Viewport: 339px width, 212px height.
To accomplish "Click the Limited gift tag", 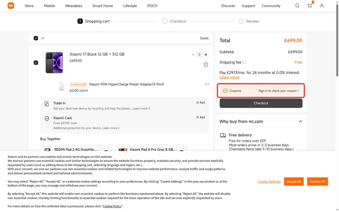I will click(x=78, y=84).
